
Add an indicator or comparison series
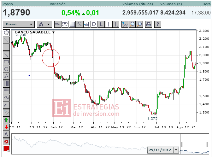coord(125,24)
